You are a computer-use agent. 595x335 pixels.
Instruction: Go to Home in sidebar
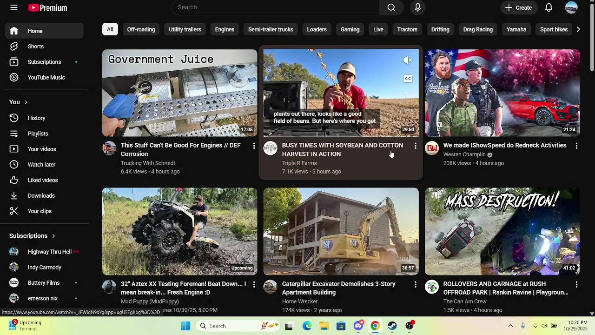[44, 31]
